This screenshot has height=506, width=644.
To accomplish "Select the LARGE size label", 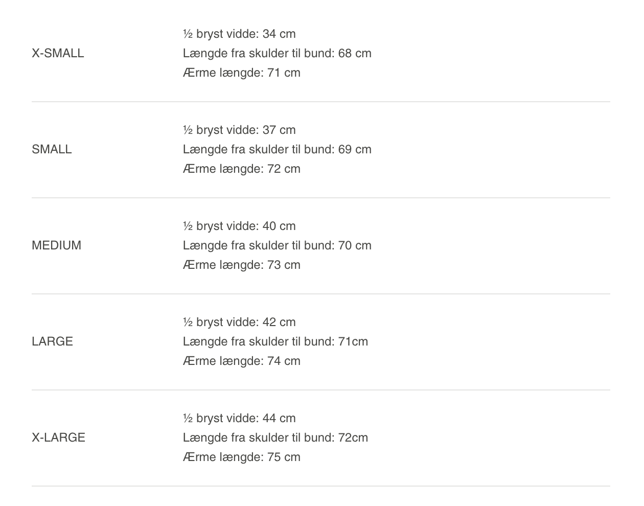I will pyautogui.click(x=52, y=341).
